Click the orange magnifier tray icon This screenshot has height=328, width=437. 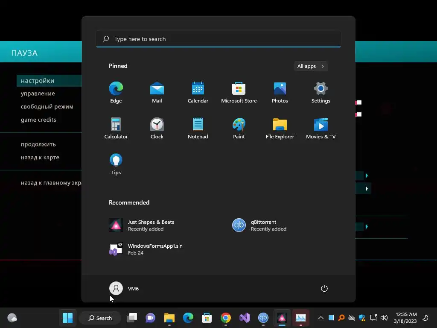[x=341, y=318]
